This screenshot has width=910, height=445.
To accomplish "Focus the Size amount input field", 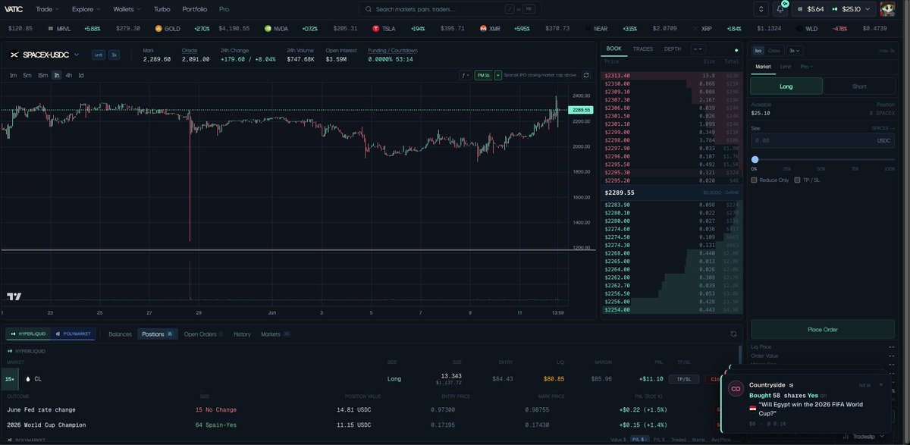I will point(823,140).
